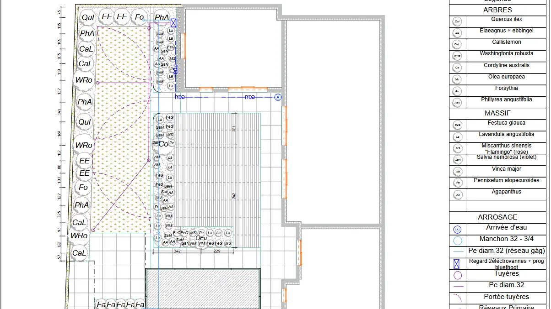Screen dimensions: 551x309
Task: Click the "Tuyères" legend label
Action: point(507,273)
